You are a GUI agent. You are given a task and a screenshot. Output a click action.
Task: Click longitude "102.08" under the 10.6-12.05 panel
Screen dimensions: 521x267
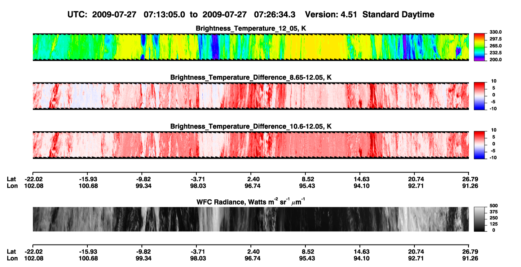click(33, 186)
